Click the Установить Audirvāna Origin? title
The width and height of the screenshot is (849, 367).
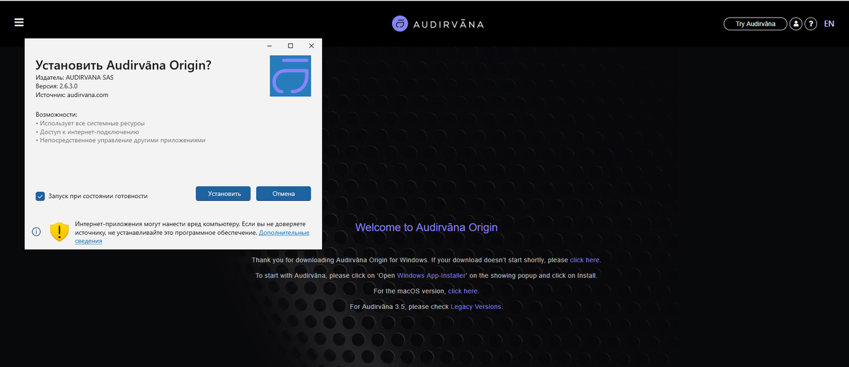click(123, 65)
